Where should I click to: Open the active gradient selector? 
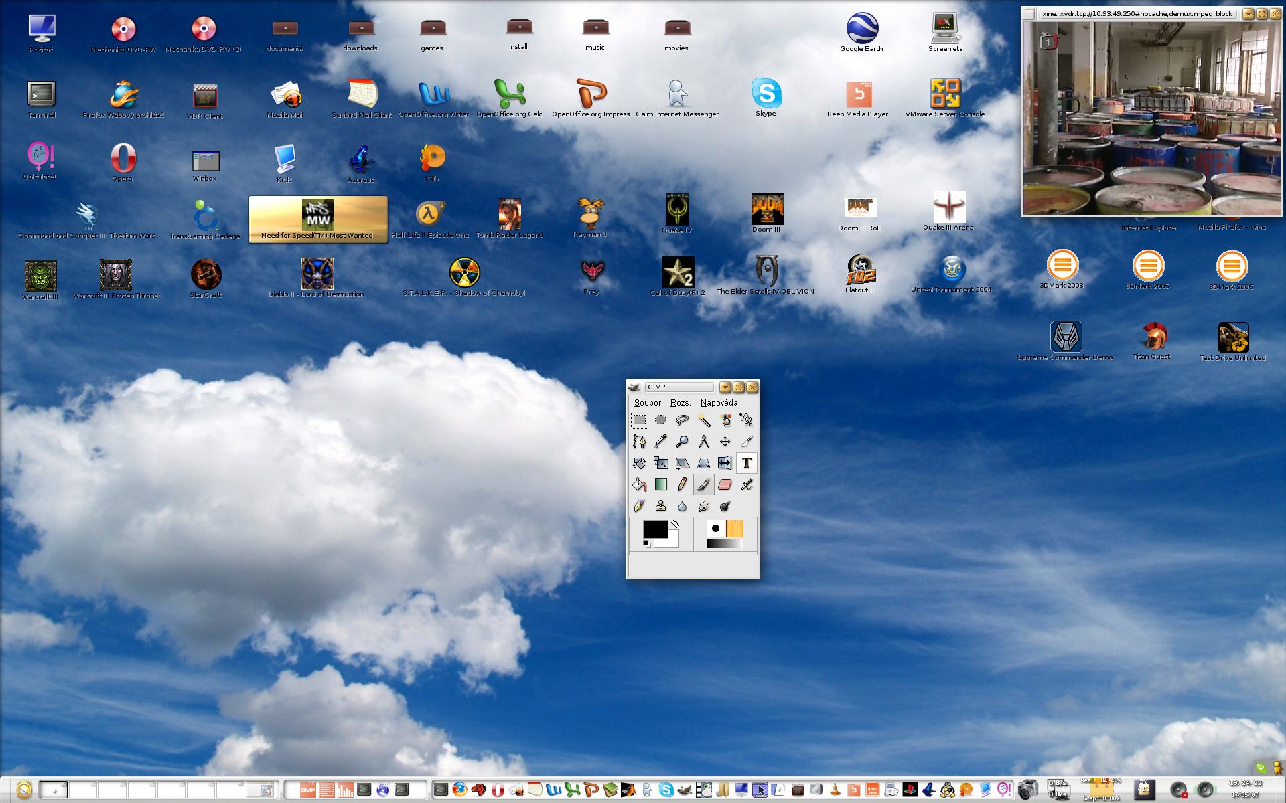pyautogui.click(x=725, y=543)
